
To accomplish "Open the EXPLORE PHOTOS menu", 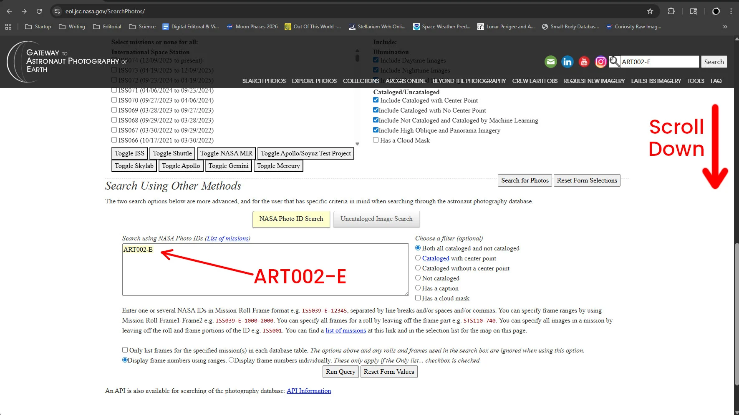I will point(314,81).
